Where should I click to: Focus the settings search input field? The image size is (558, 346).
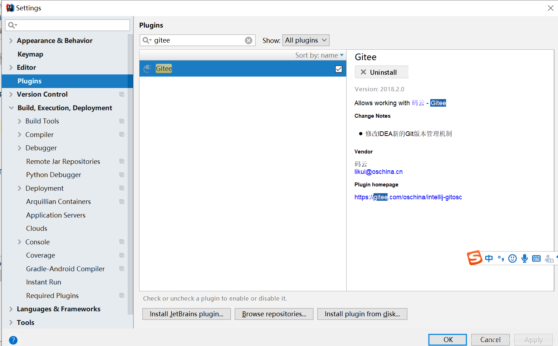click(68, 25)
